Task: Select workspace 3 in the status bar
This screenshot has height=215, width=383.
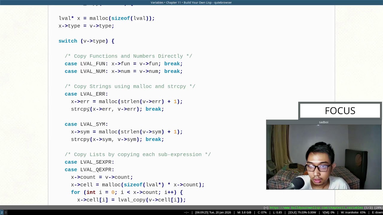Action: pos(5,212)
